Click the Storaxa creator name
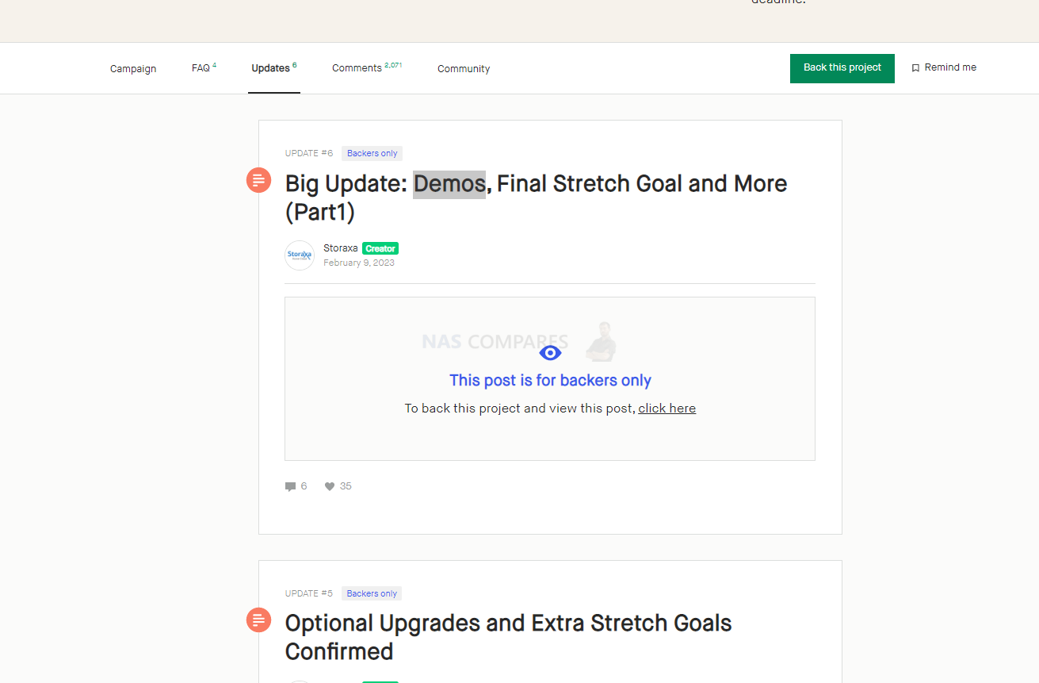This screenshot has width=1039, height=683. click(340, 248)
